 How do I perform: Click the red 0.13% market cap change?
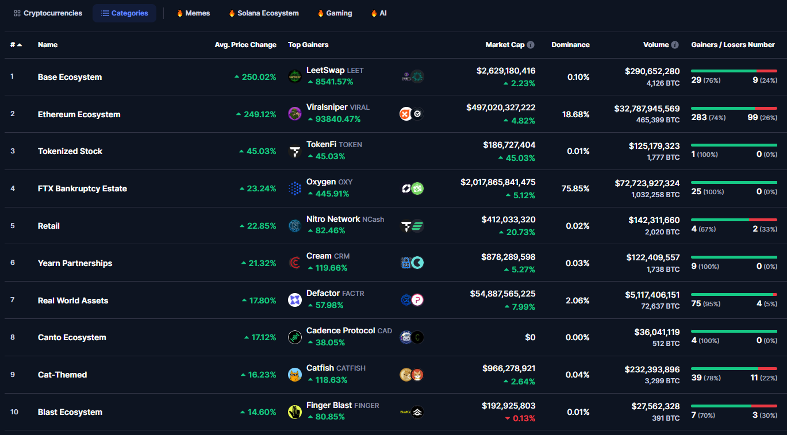click(520, 418)
